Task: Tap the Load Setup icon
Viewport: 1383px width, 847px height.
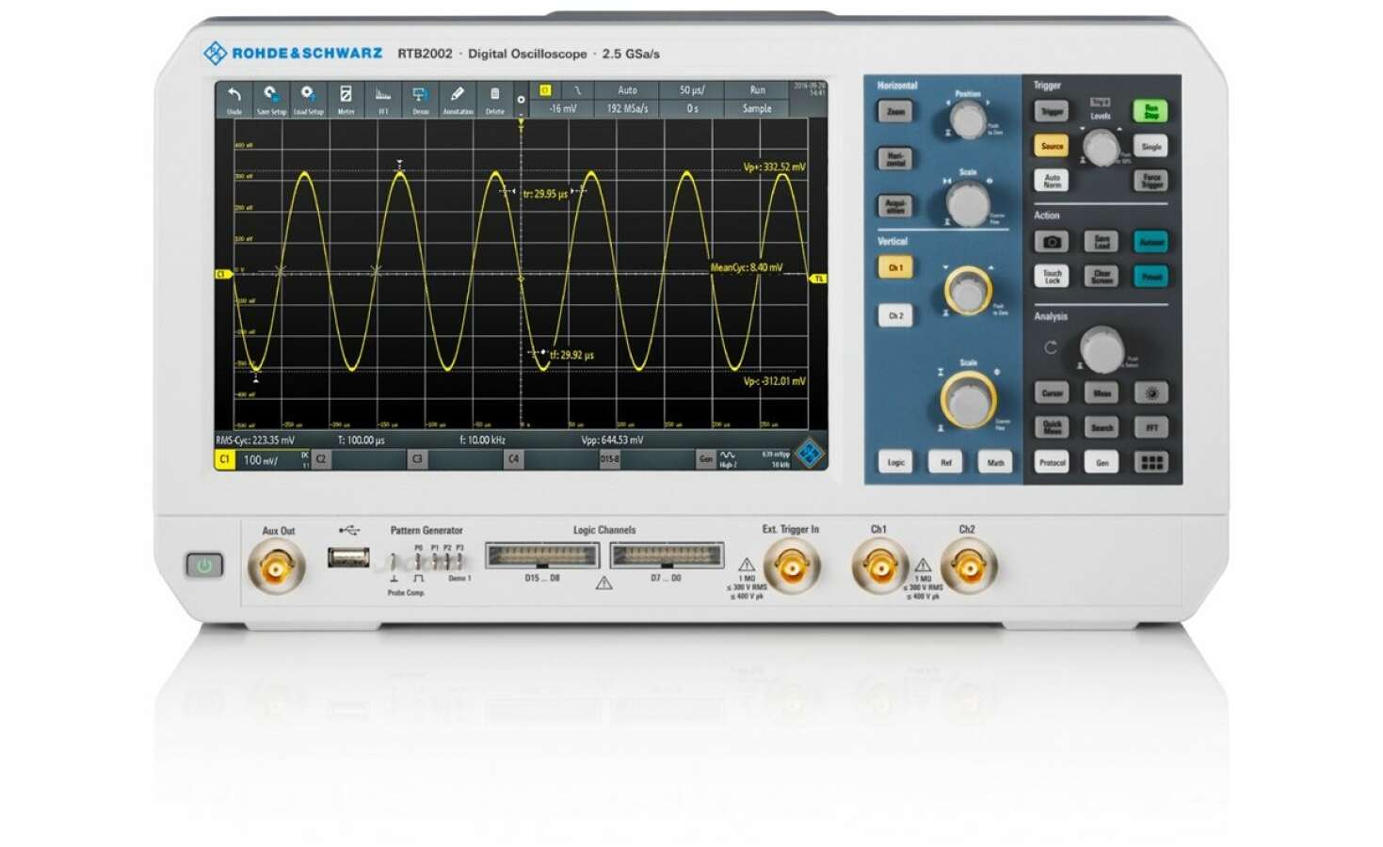Action: pyautogui.click(x=308, y=99)
